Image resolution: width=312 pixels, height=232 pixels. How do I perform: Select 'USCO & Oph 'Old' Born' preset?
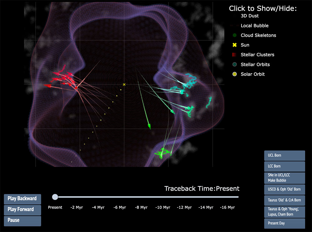pos(284,189)
